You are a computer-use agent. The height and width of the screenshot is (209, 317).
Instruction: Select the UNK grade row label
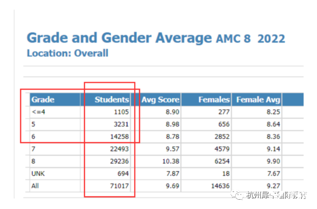(38, 173)
